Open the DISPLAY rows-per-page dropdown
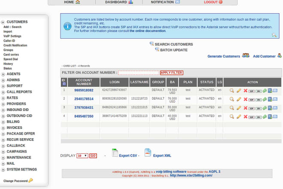283x189 pixels. [82, 156]
